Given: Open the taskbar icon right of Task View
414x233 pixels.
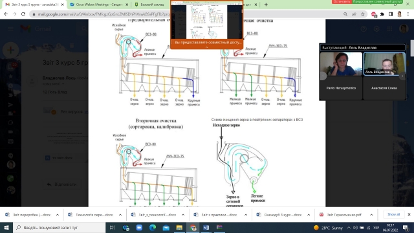Looking at the screenshot, I should 125,227.
